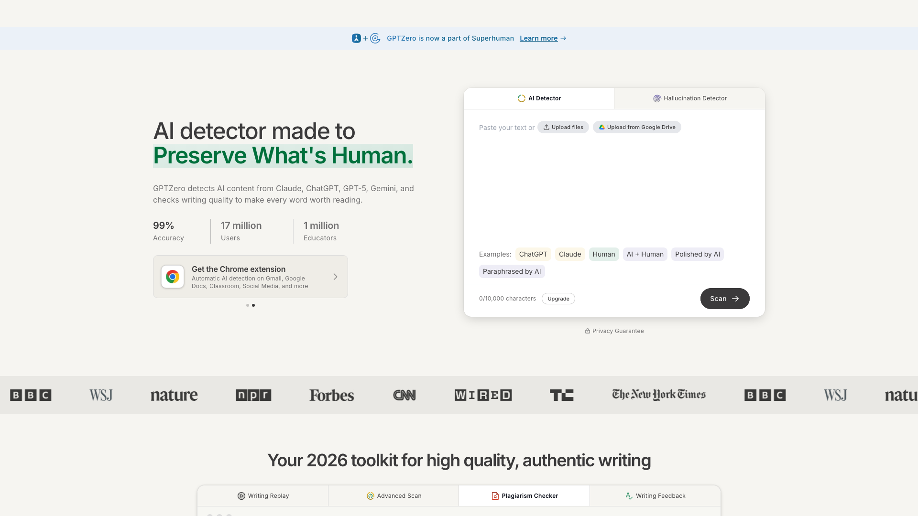Click the TechCrunch TC logo
Viewport: 918px width, 516px height.
point(562,395)
